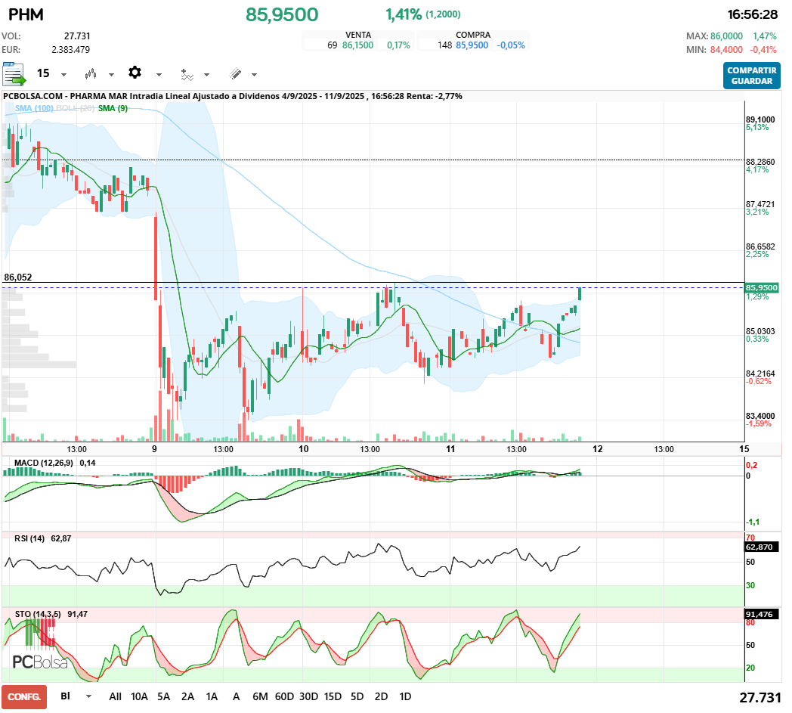Click the 86,052 horizontal price line label
This screenshot has width=792, height=713.
[x=18, y=277]
